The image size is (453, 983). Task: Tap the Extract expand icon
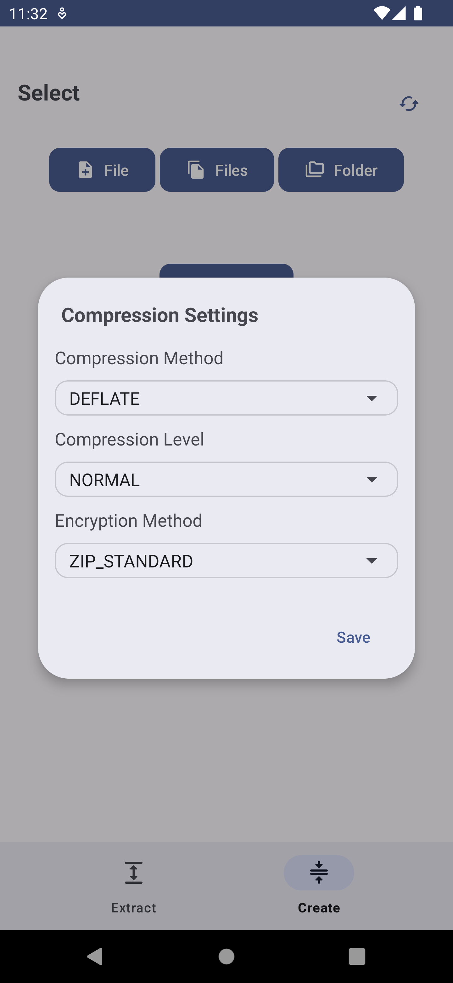(133, 873)
